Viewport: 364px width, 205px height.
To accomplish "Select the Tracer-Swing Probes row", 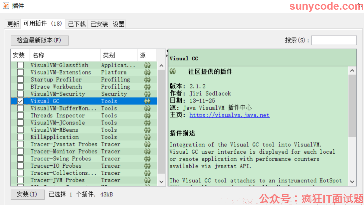I will (x=84, y=159).
